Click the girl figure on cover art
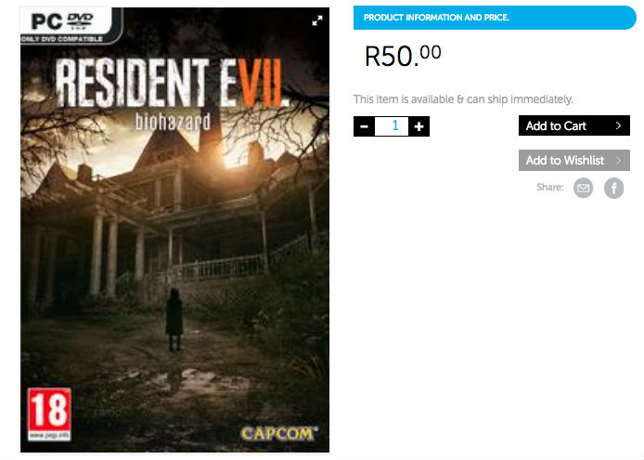Viewport: 644px width, 460px height. (x=174, y=320)
